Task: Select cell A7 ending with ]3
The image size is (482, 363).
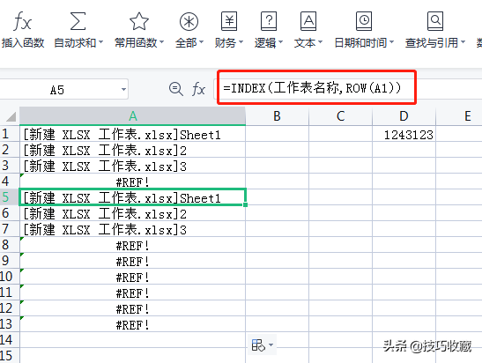Action: (132, 229)
